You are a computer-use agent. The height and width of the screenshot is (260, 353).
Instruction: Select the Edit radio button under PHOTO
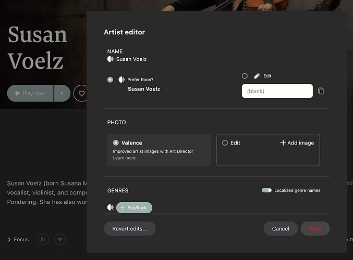[x=225, y=143]
